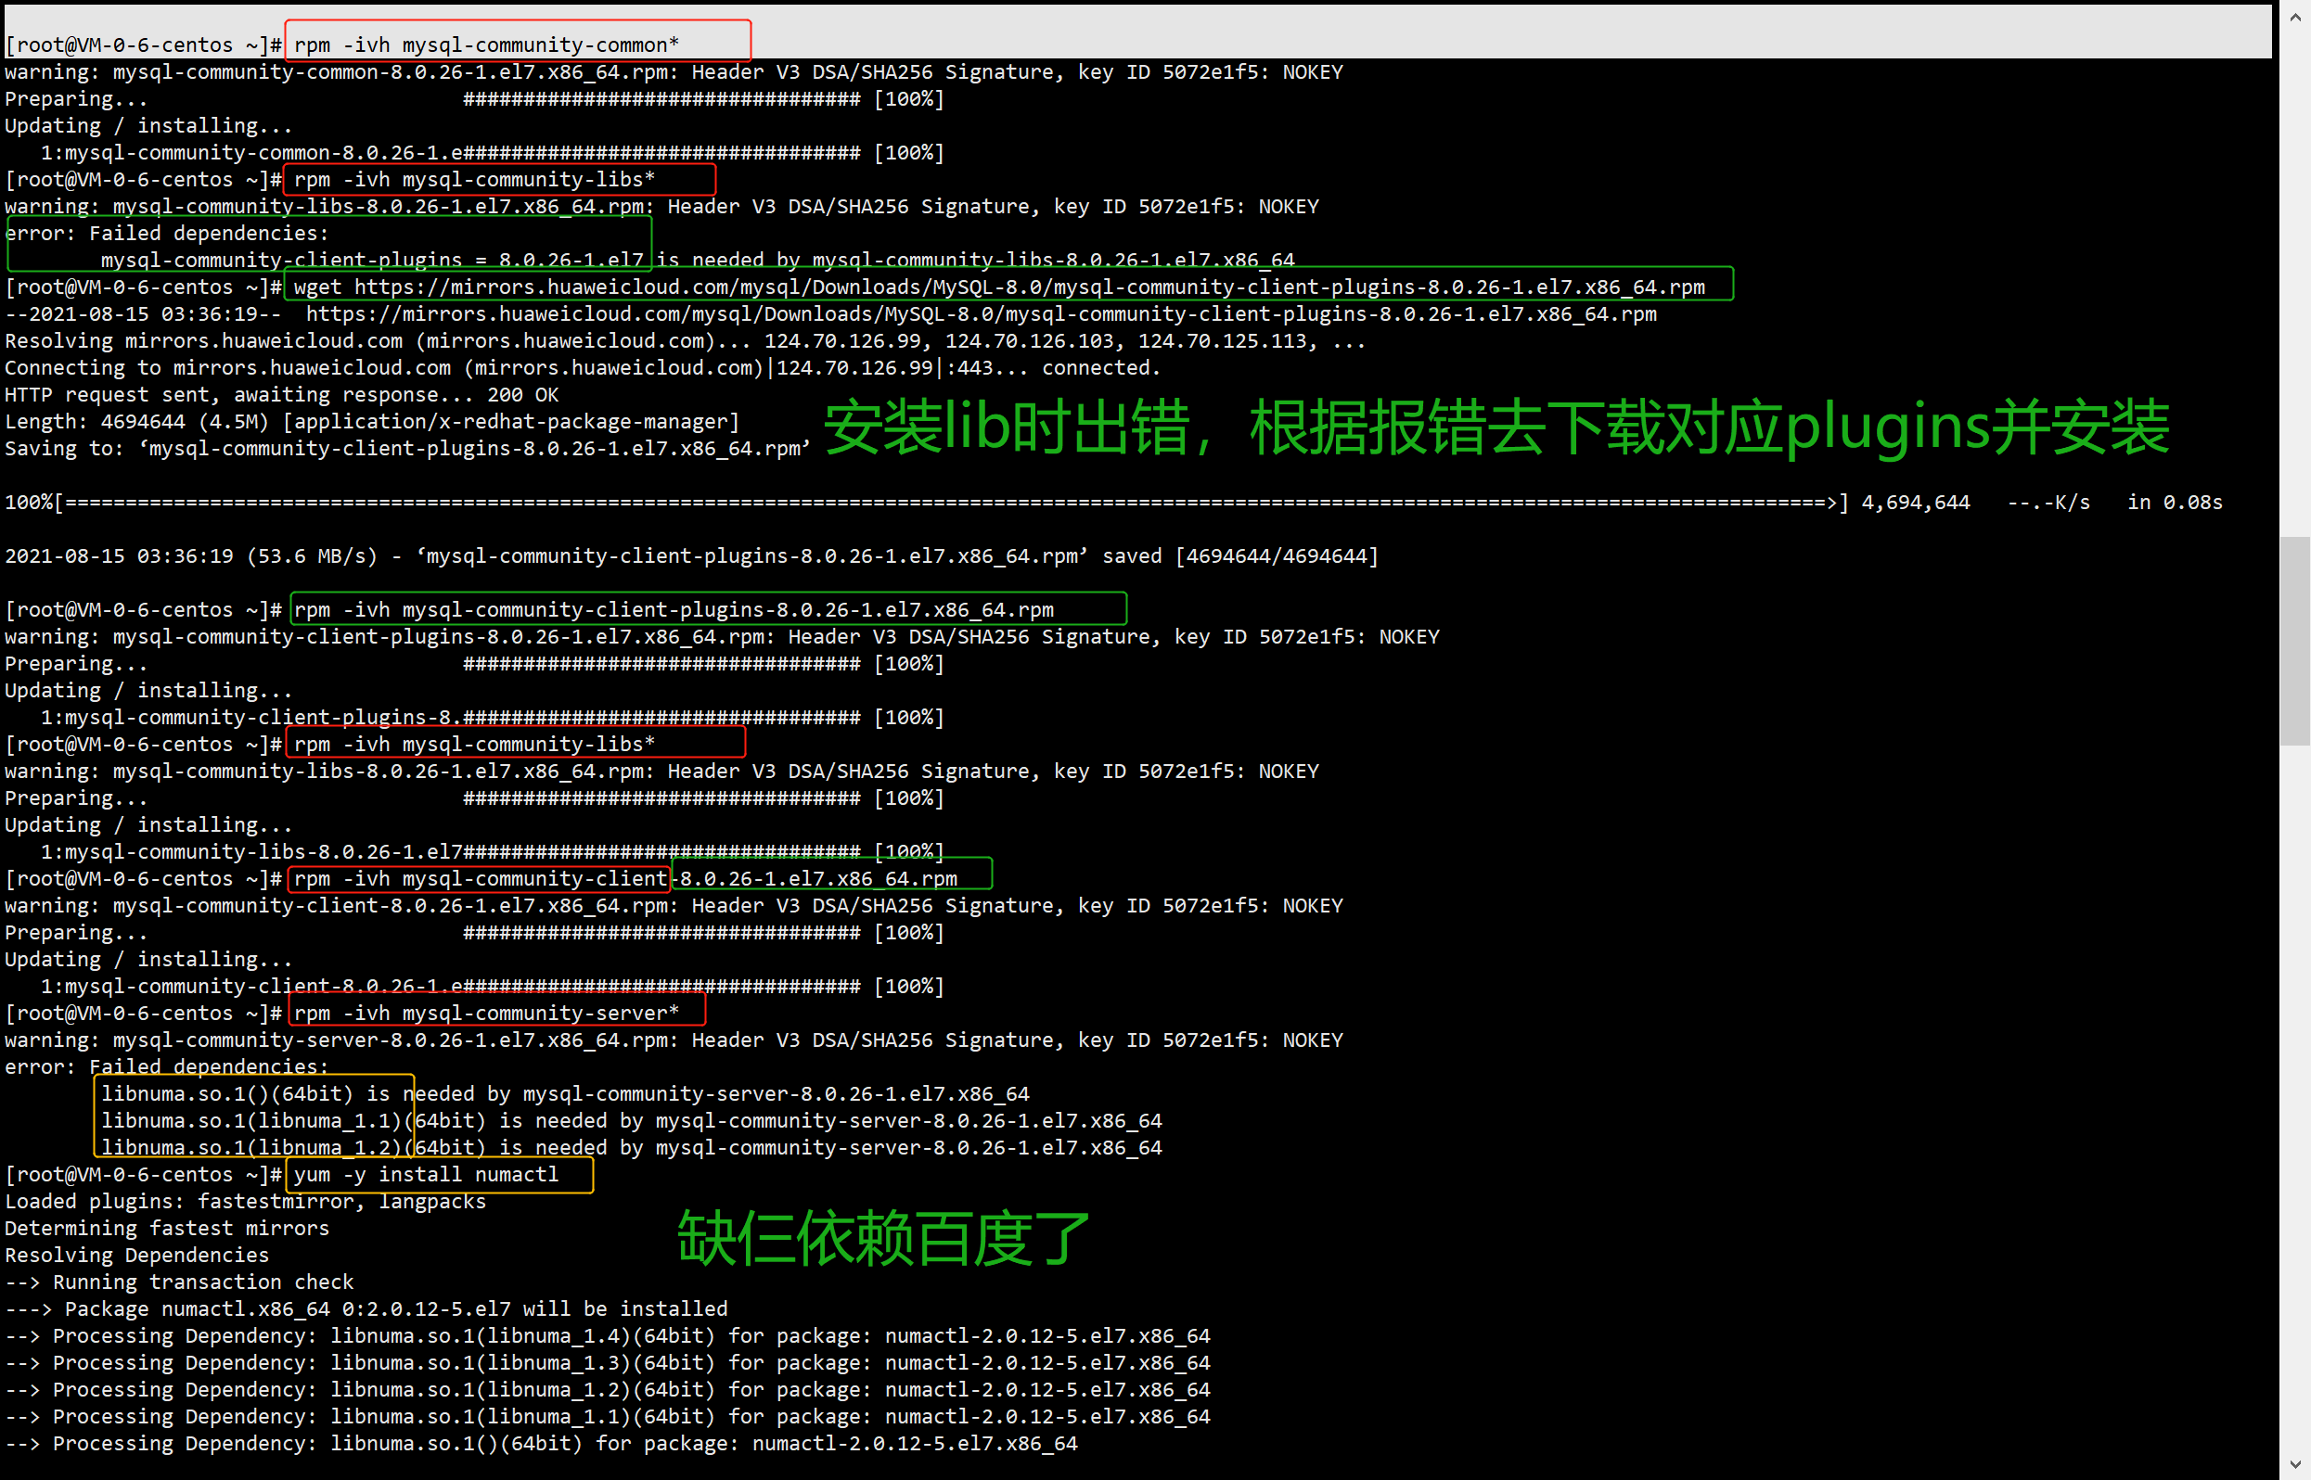2311x1480 pixels.
Task: Click the 'Loaded plugins: fastestmirror, langpacks' line
Action: coord(245,1201)
